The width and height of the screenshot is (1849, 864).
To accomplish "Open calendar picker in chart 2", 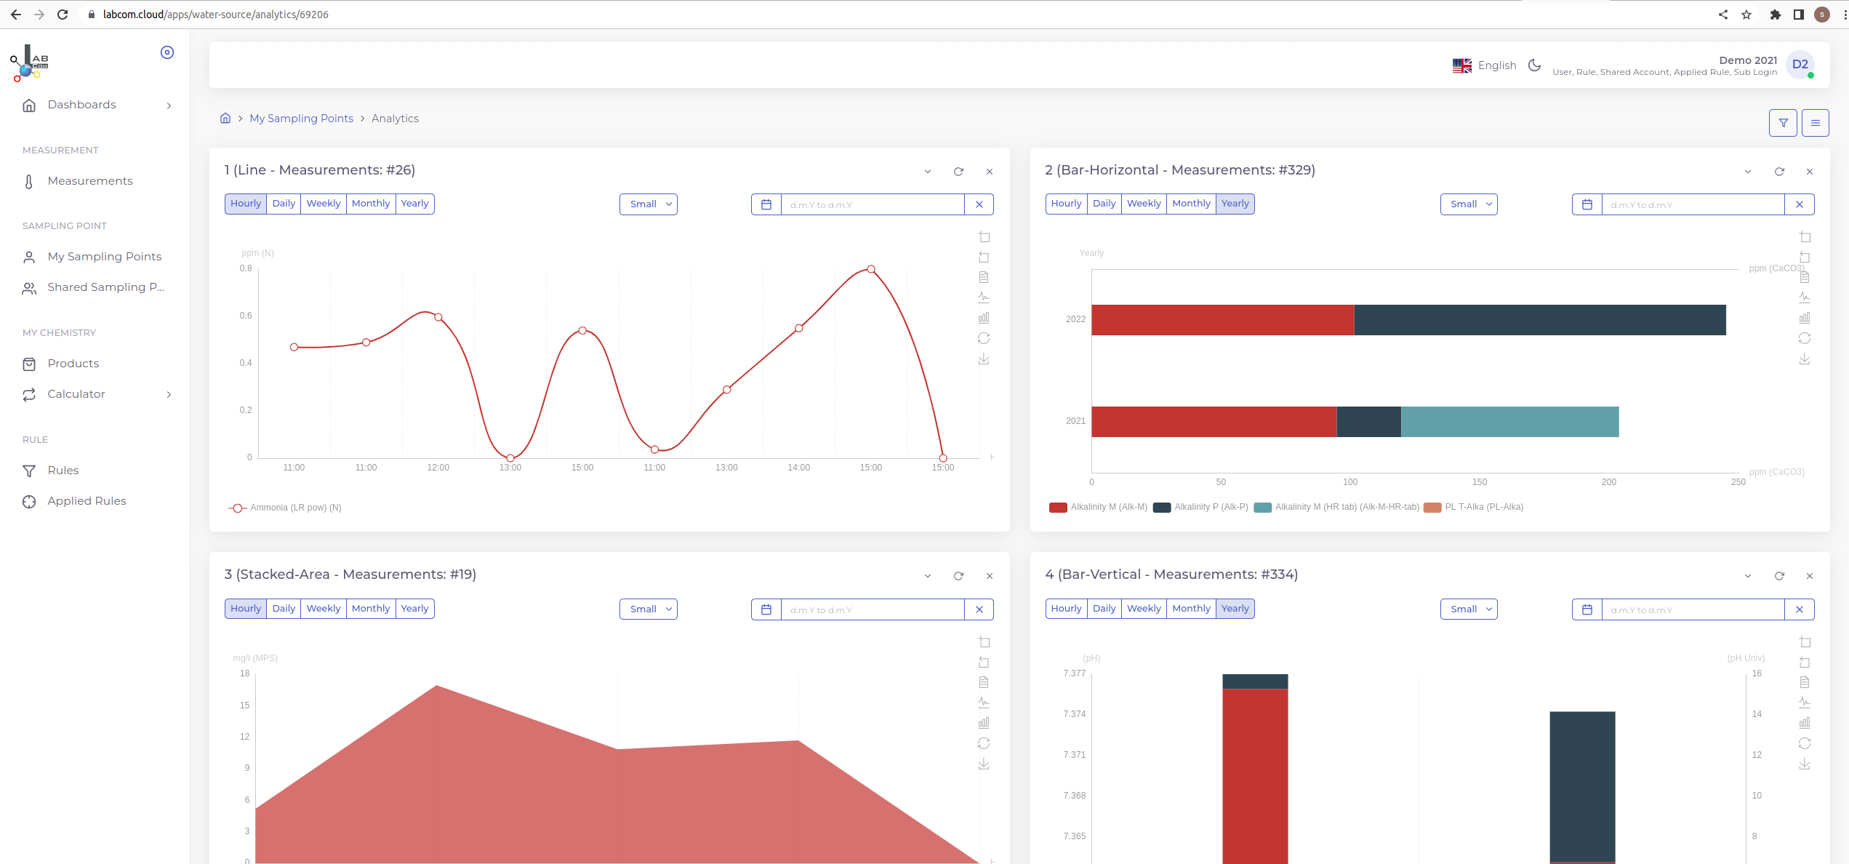I will tap(1587, 204).
